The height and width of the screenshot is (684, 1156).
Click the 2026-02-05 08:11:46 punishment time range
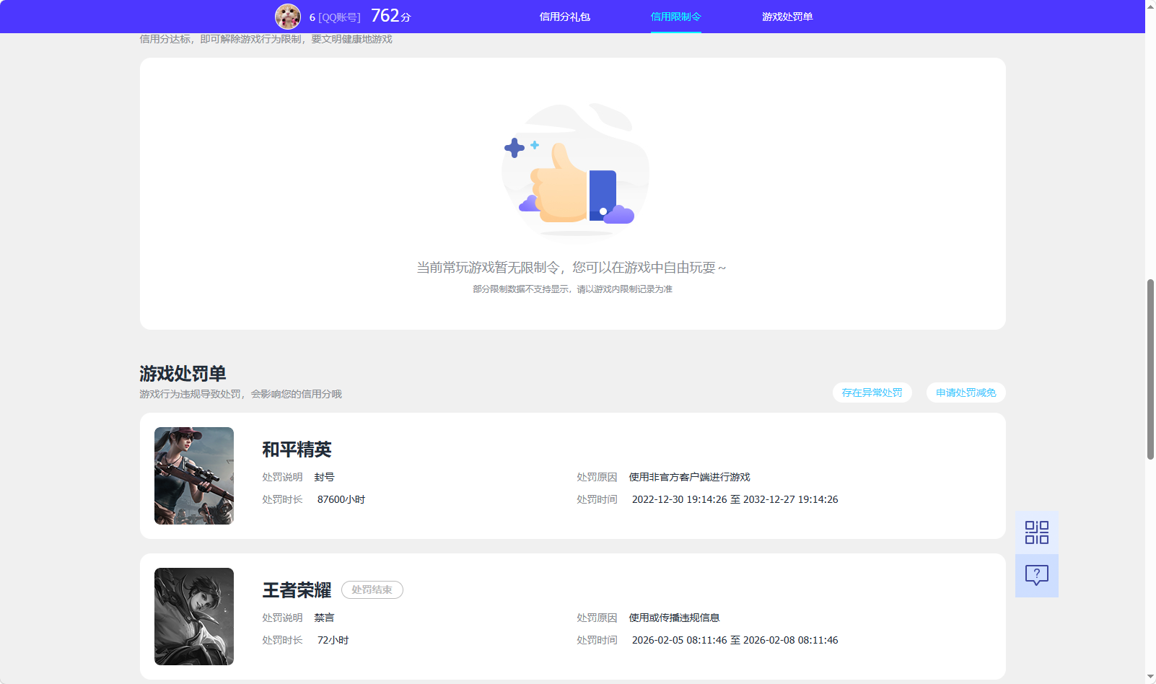pyautogui.click(x=735, y=640)
